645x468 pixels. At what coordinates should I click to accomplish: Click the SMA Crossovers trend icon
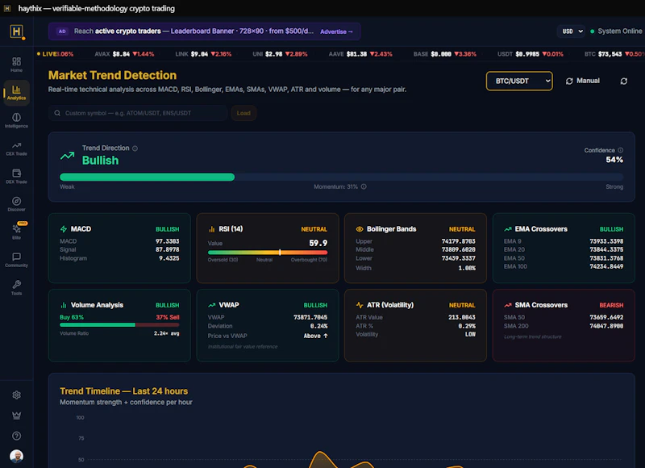pyautogui.click(x=508, y=305)
